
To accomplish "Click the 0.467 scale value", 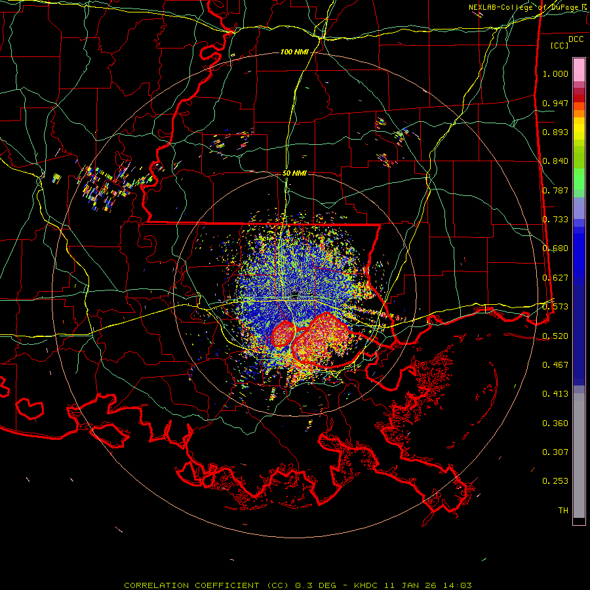I will click(x=555, y=365).
